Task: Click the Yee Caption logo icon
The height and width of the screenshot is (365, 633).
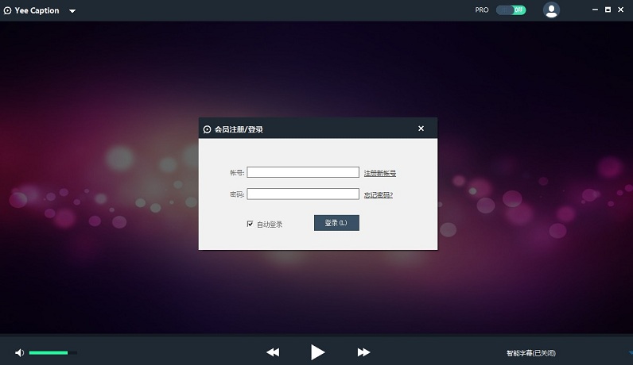Action: pyautogui.click(x=7, y=11)
